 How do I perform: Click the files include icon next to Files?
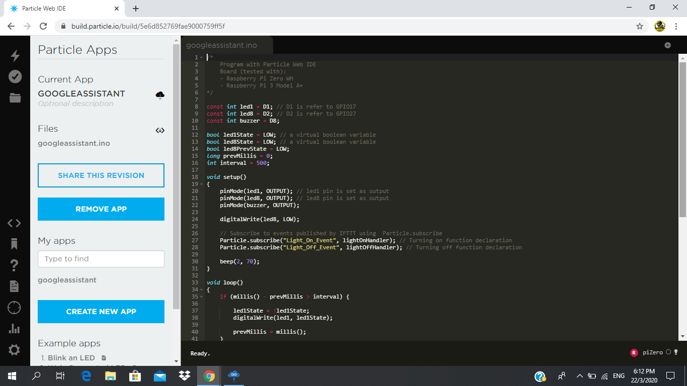160,130
